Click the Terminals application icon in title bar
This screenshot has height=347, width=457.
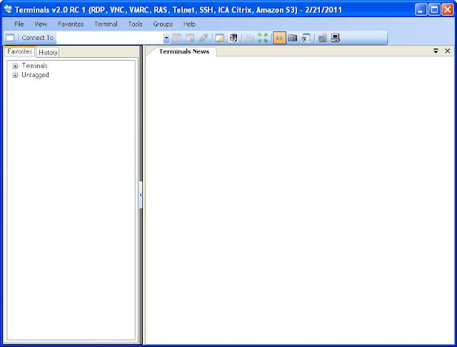[9, 9]
